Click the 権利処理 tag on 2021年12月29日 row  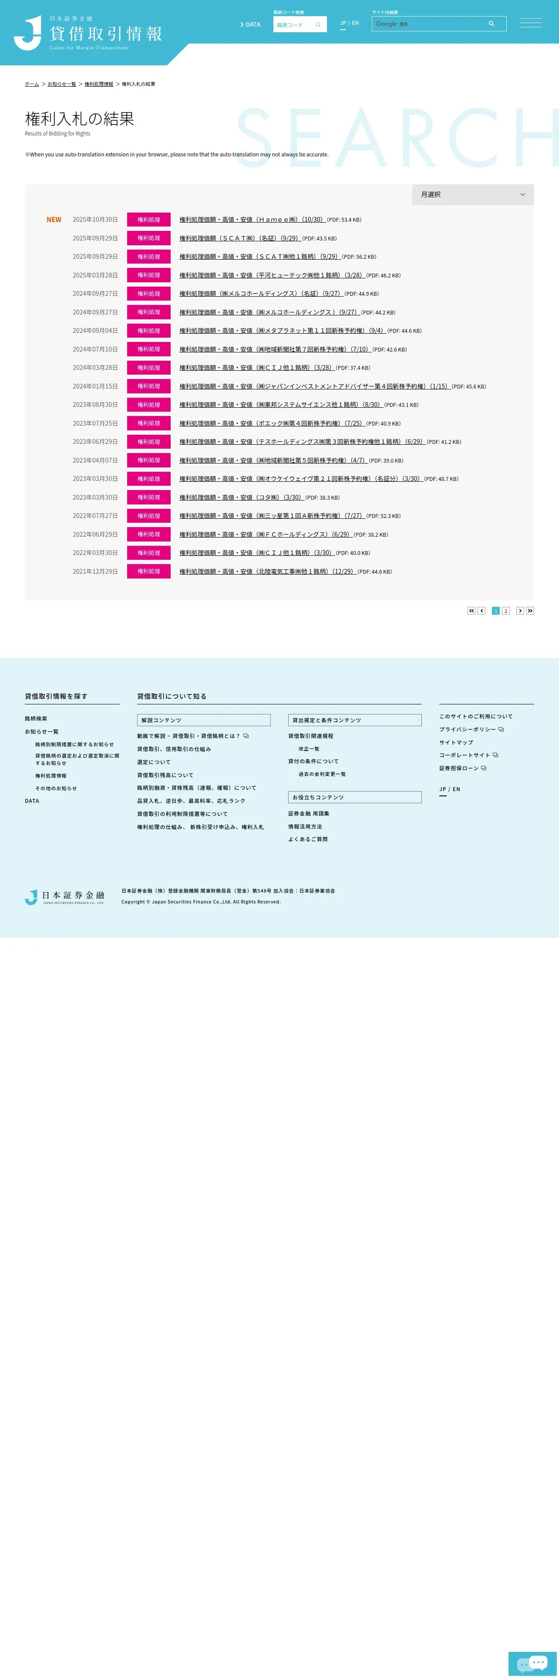tap(148, 572)
